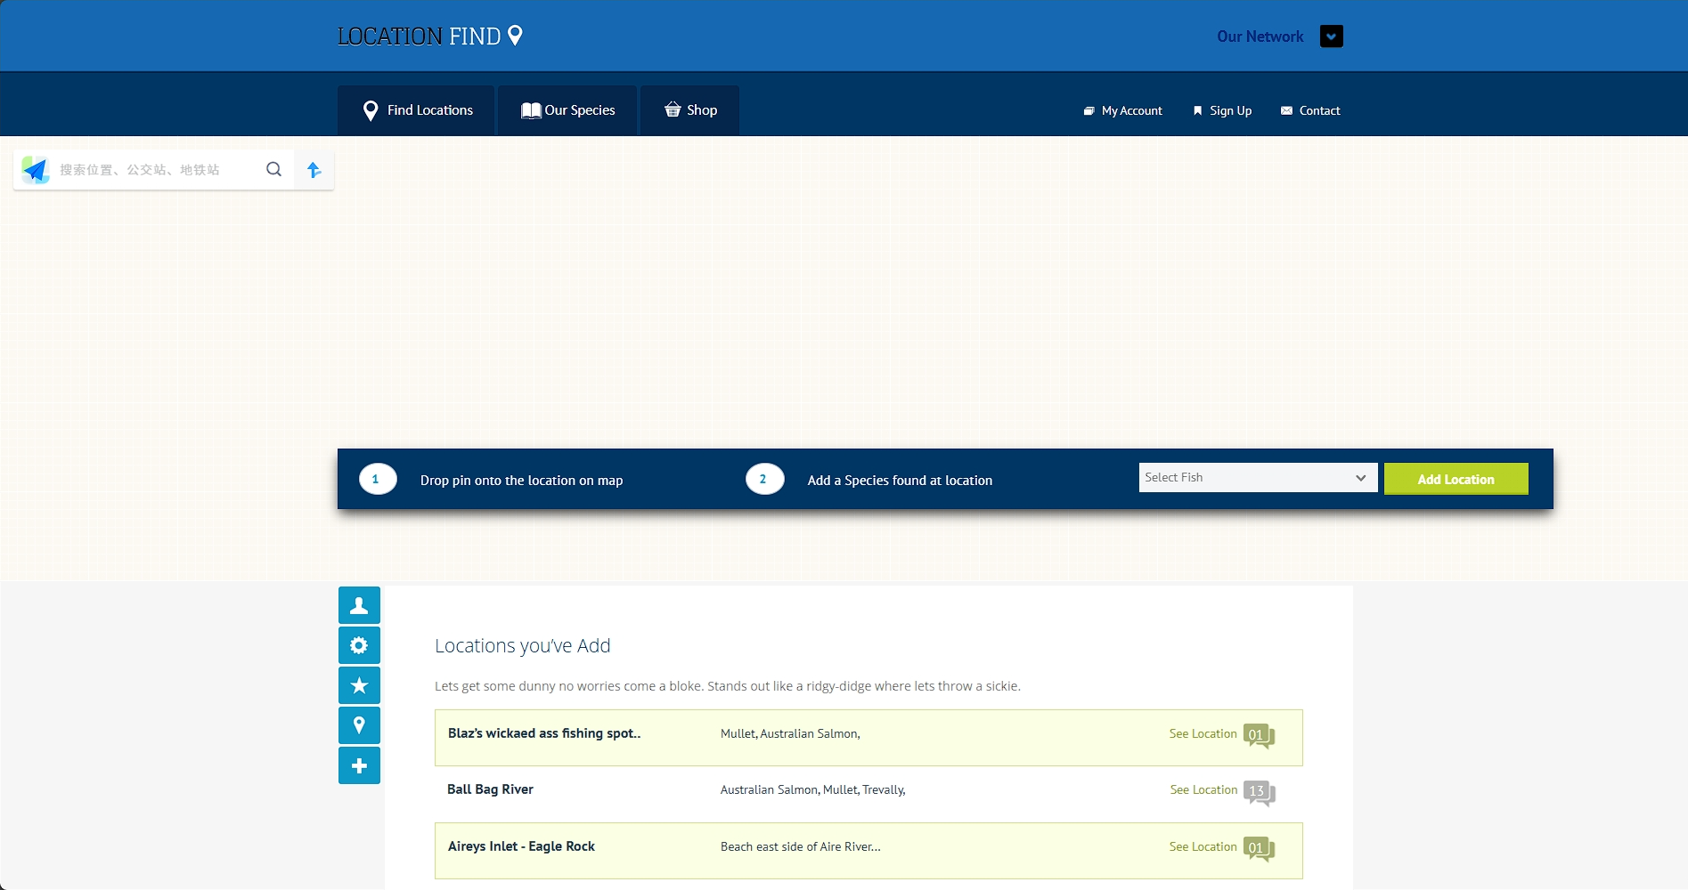Open the Find Locations tab
1688x890 pixels.
(x=417, y=110)
